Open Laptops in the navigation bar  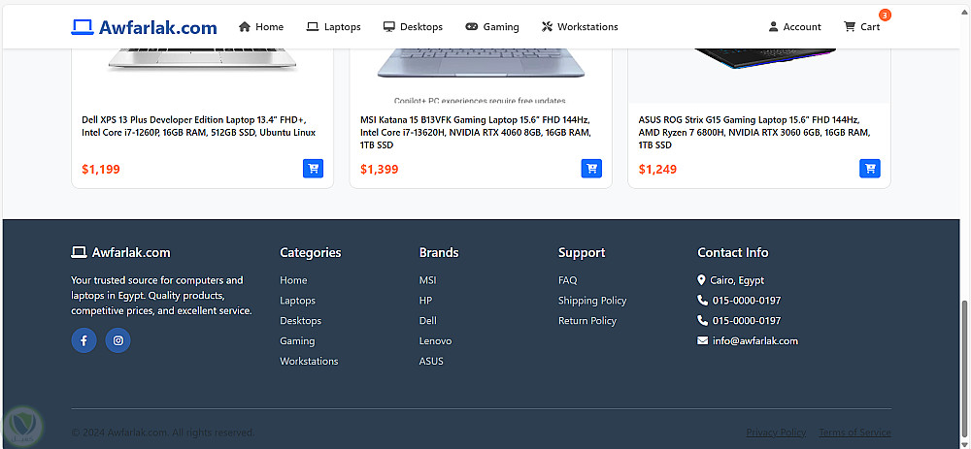pyautogui.click(x=333, y=27)
